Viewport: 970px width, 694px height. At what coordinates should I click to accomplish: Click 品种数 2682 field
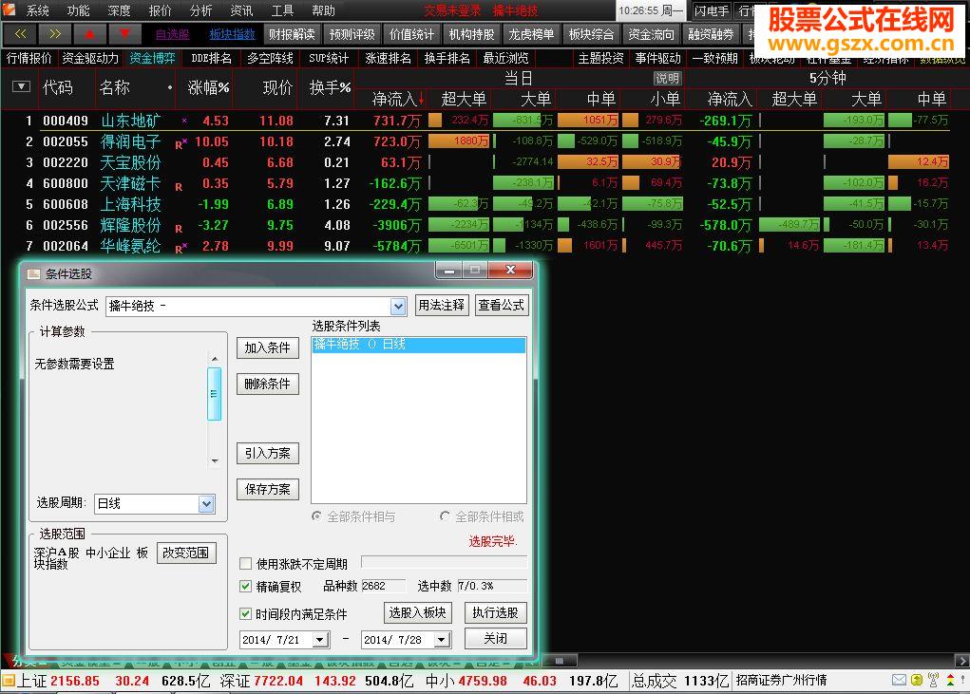[384, 586]
